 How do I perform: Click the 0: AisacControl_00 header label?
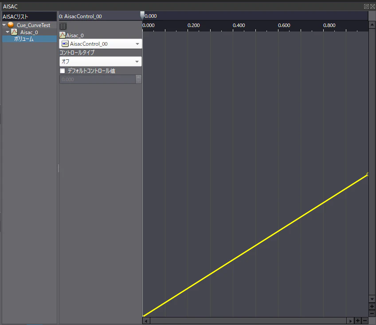click(x=80, y=16)
